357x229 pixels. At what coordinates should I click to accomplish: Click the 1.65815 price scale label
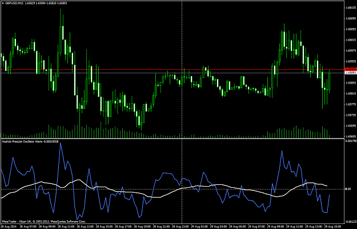351,93
